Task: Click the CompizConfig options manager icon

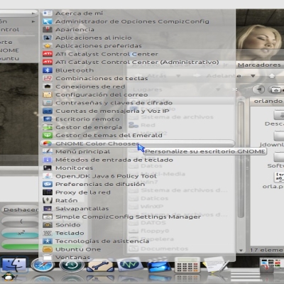Action: [48, 21]
